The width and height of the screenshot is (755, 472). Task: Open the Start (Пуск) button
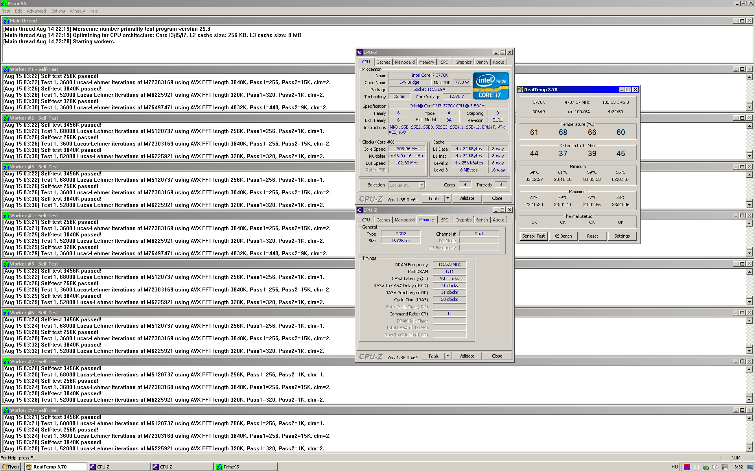tap(11, 467)
